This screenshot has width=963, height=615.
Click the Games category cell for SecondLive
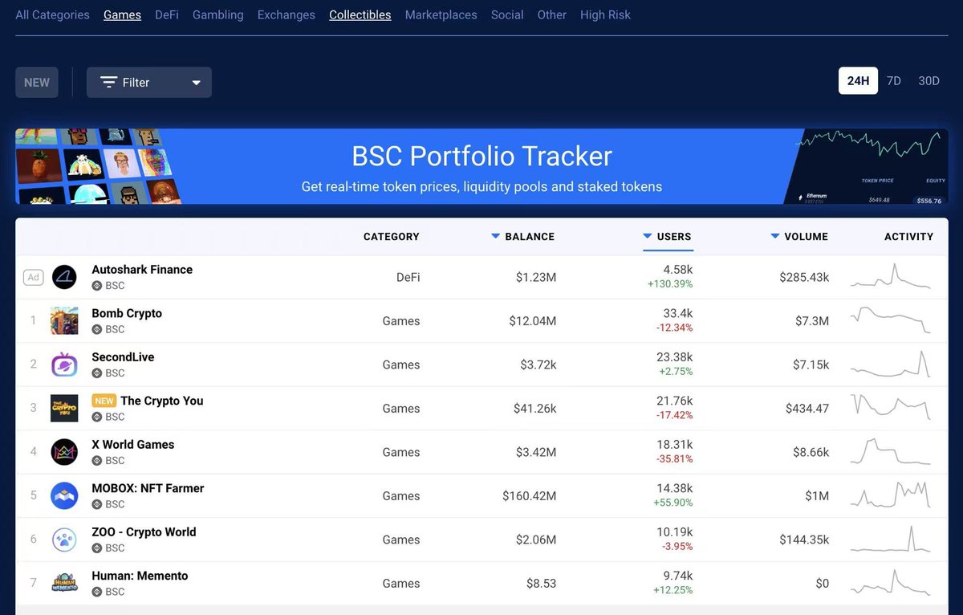point(401,365)
